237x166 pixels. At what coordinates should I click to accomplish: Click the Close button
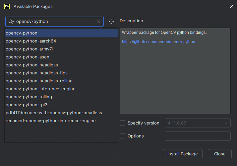[220, 154]
